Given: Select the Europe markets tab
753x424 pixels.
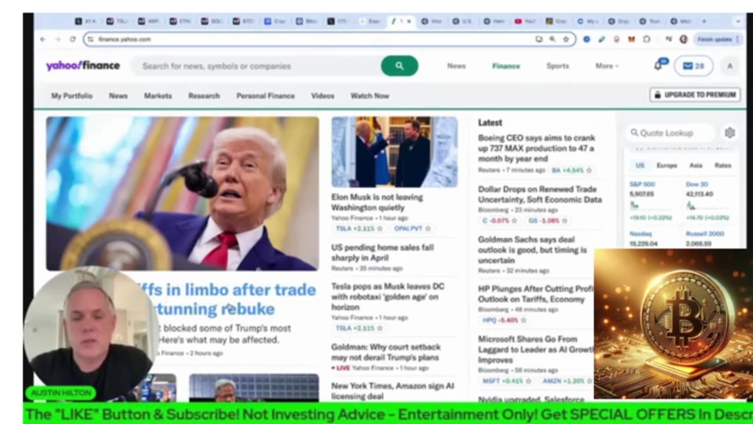Looking at the screenshot, I should [x=667, y=165].
